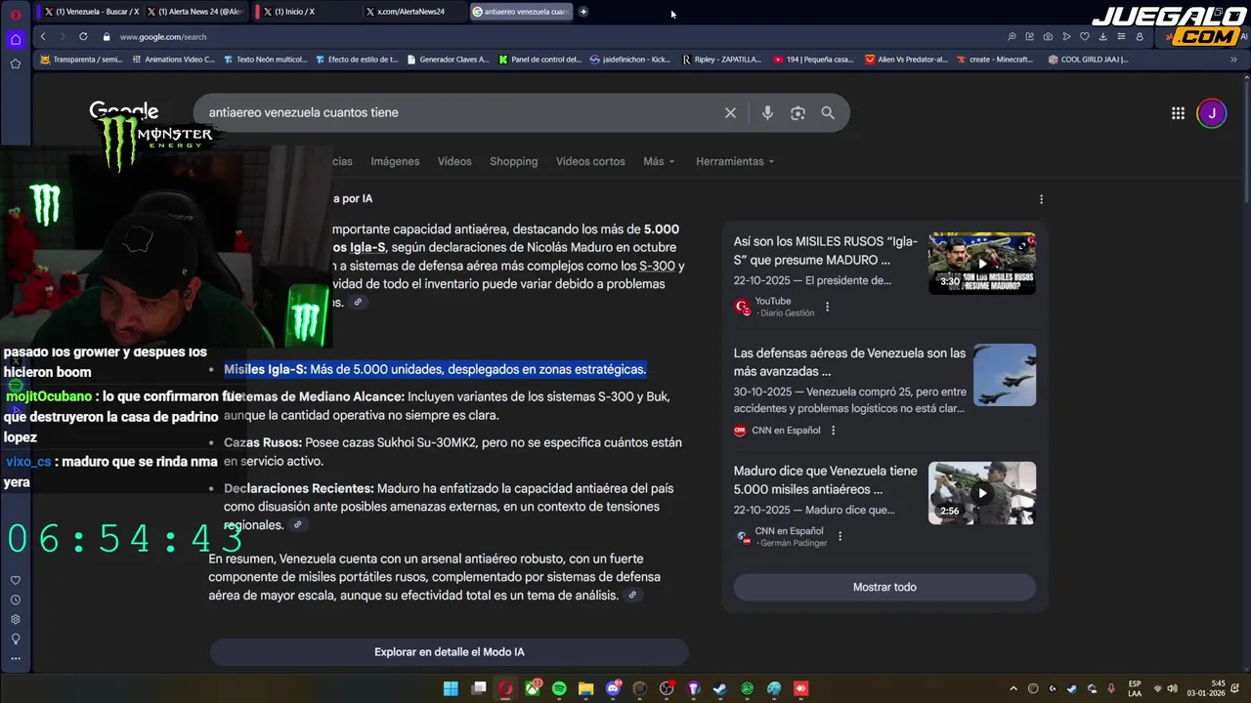Screen dimensions: 1251x703
Task: Select the Videos search tab
Action: [454, 161]
